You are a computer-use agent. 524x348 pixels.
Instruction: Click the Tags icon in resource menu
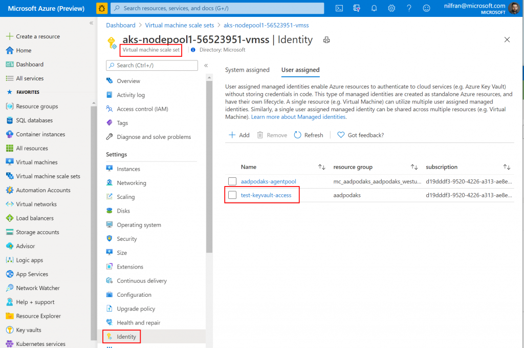[x=110, y=123]
